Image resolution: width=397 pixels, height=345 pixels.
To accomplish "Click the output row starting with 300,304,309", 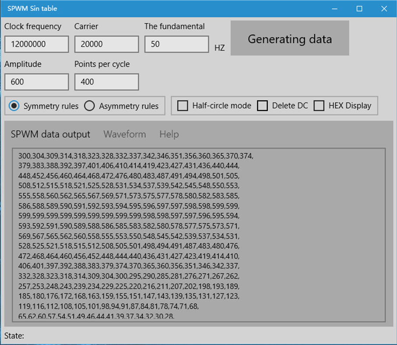I will [x=136, y=156].
